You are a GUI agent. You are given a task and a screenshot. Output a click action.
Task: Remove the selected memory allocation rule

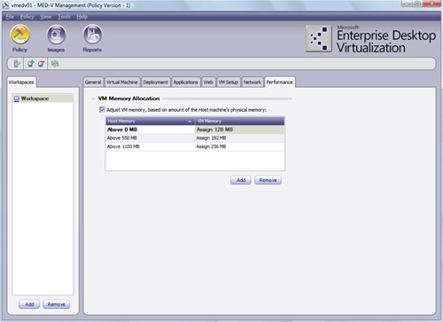click(x=268, y=180)
